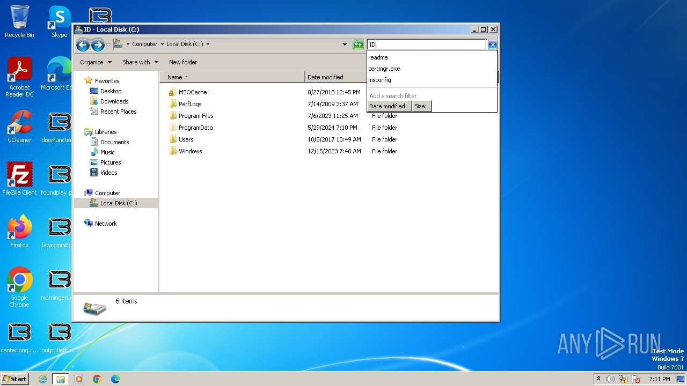
Task: Select the Program Files folder icon
Action: pyautogui.click(x=172, y=116)
